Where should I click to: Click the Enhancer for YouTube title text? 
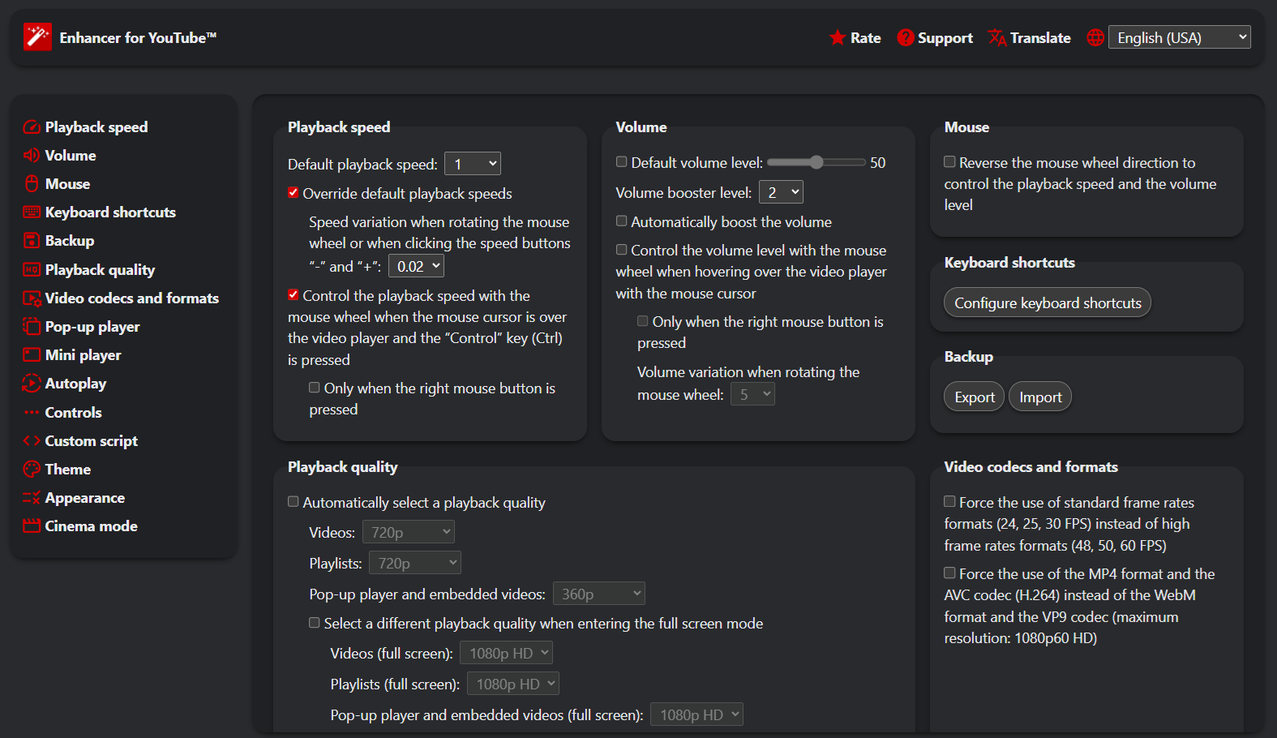[x=138, y=38]
